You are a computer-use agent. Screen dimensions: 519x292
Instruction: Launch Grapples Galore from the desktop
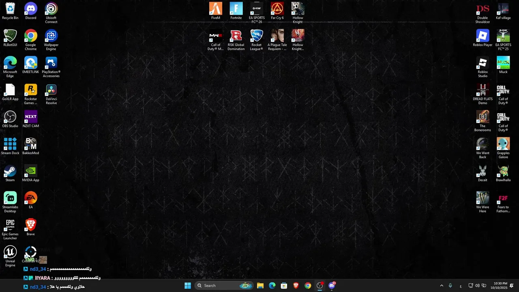503,148
